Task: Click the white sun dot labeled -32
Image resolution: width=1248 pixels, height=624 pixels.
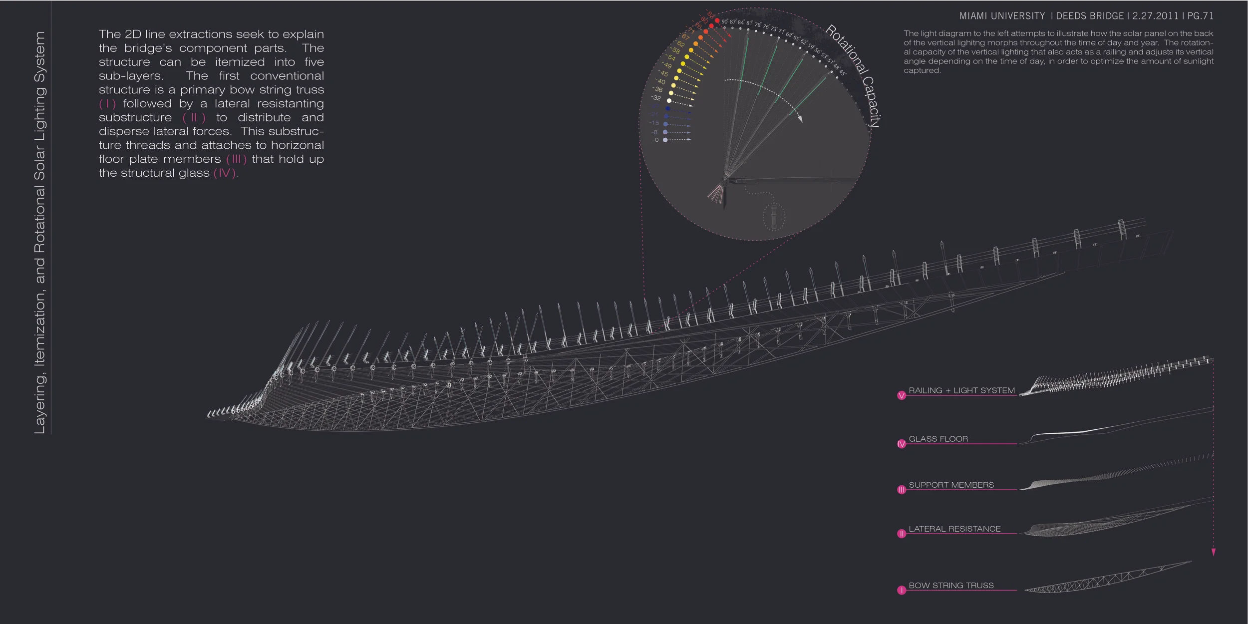Action: pyautogui.click(x=669, y=101)
